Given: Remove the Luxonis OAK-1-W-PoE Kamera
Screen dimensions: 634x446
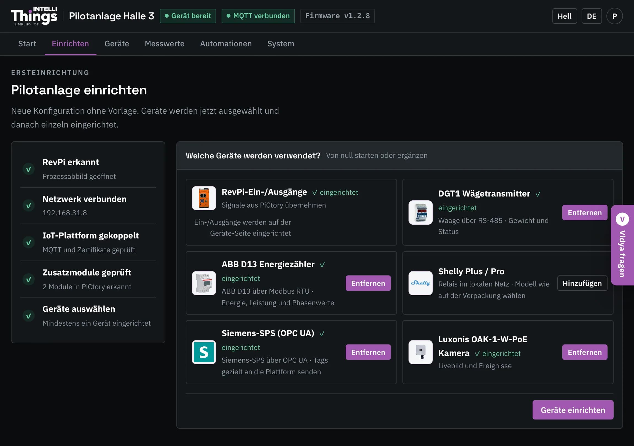Looking at the screenshot, I should [585, 352].
